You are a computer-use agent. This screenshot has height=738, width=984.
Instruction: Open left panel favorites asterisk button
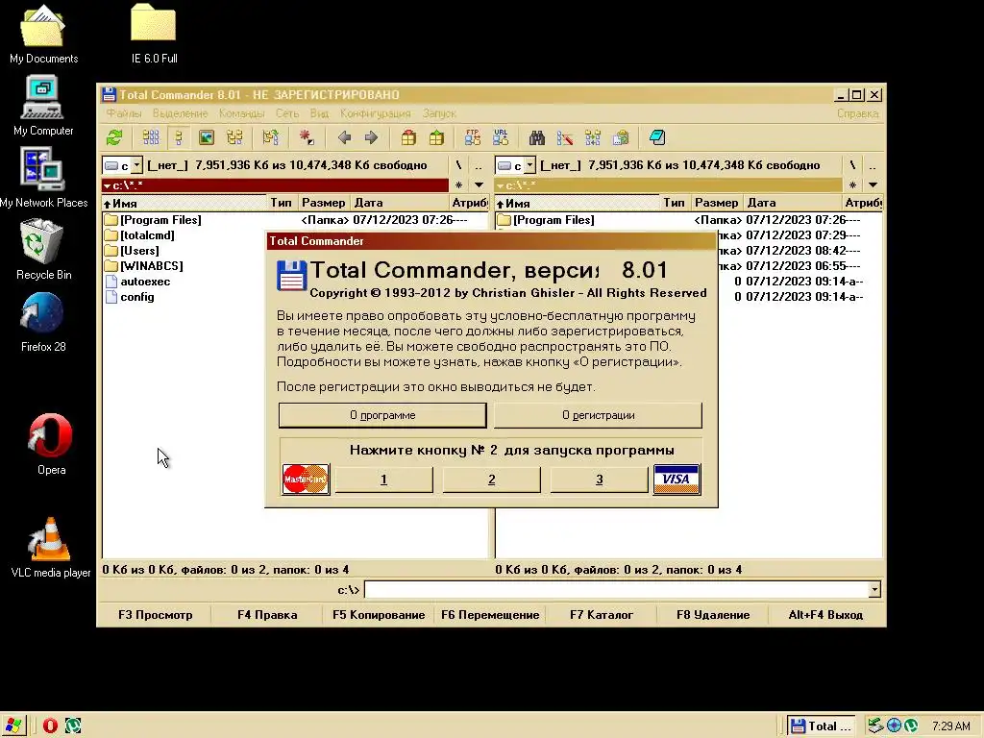click(458, 185)
